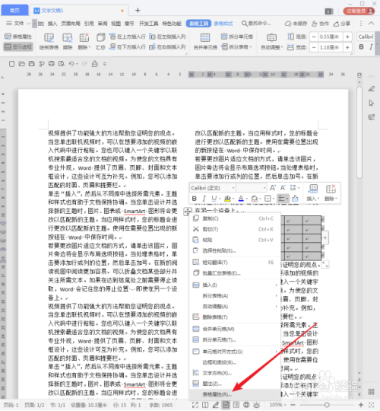Viewport: 380px width, 411px height.
Task: Toggle the ribbon italic I button
Action: pos(371,47)
